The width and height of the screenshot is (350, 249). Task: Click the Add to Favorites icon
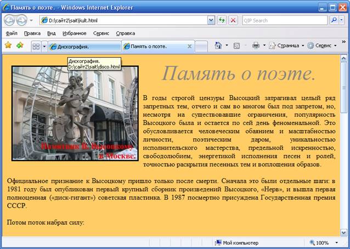point(20,46)
